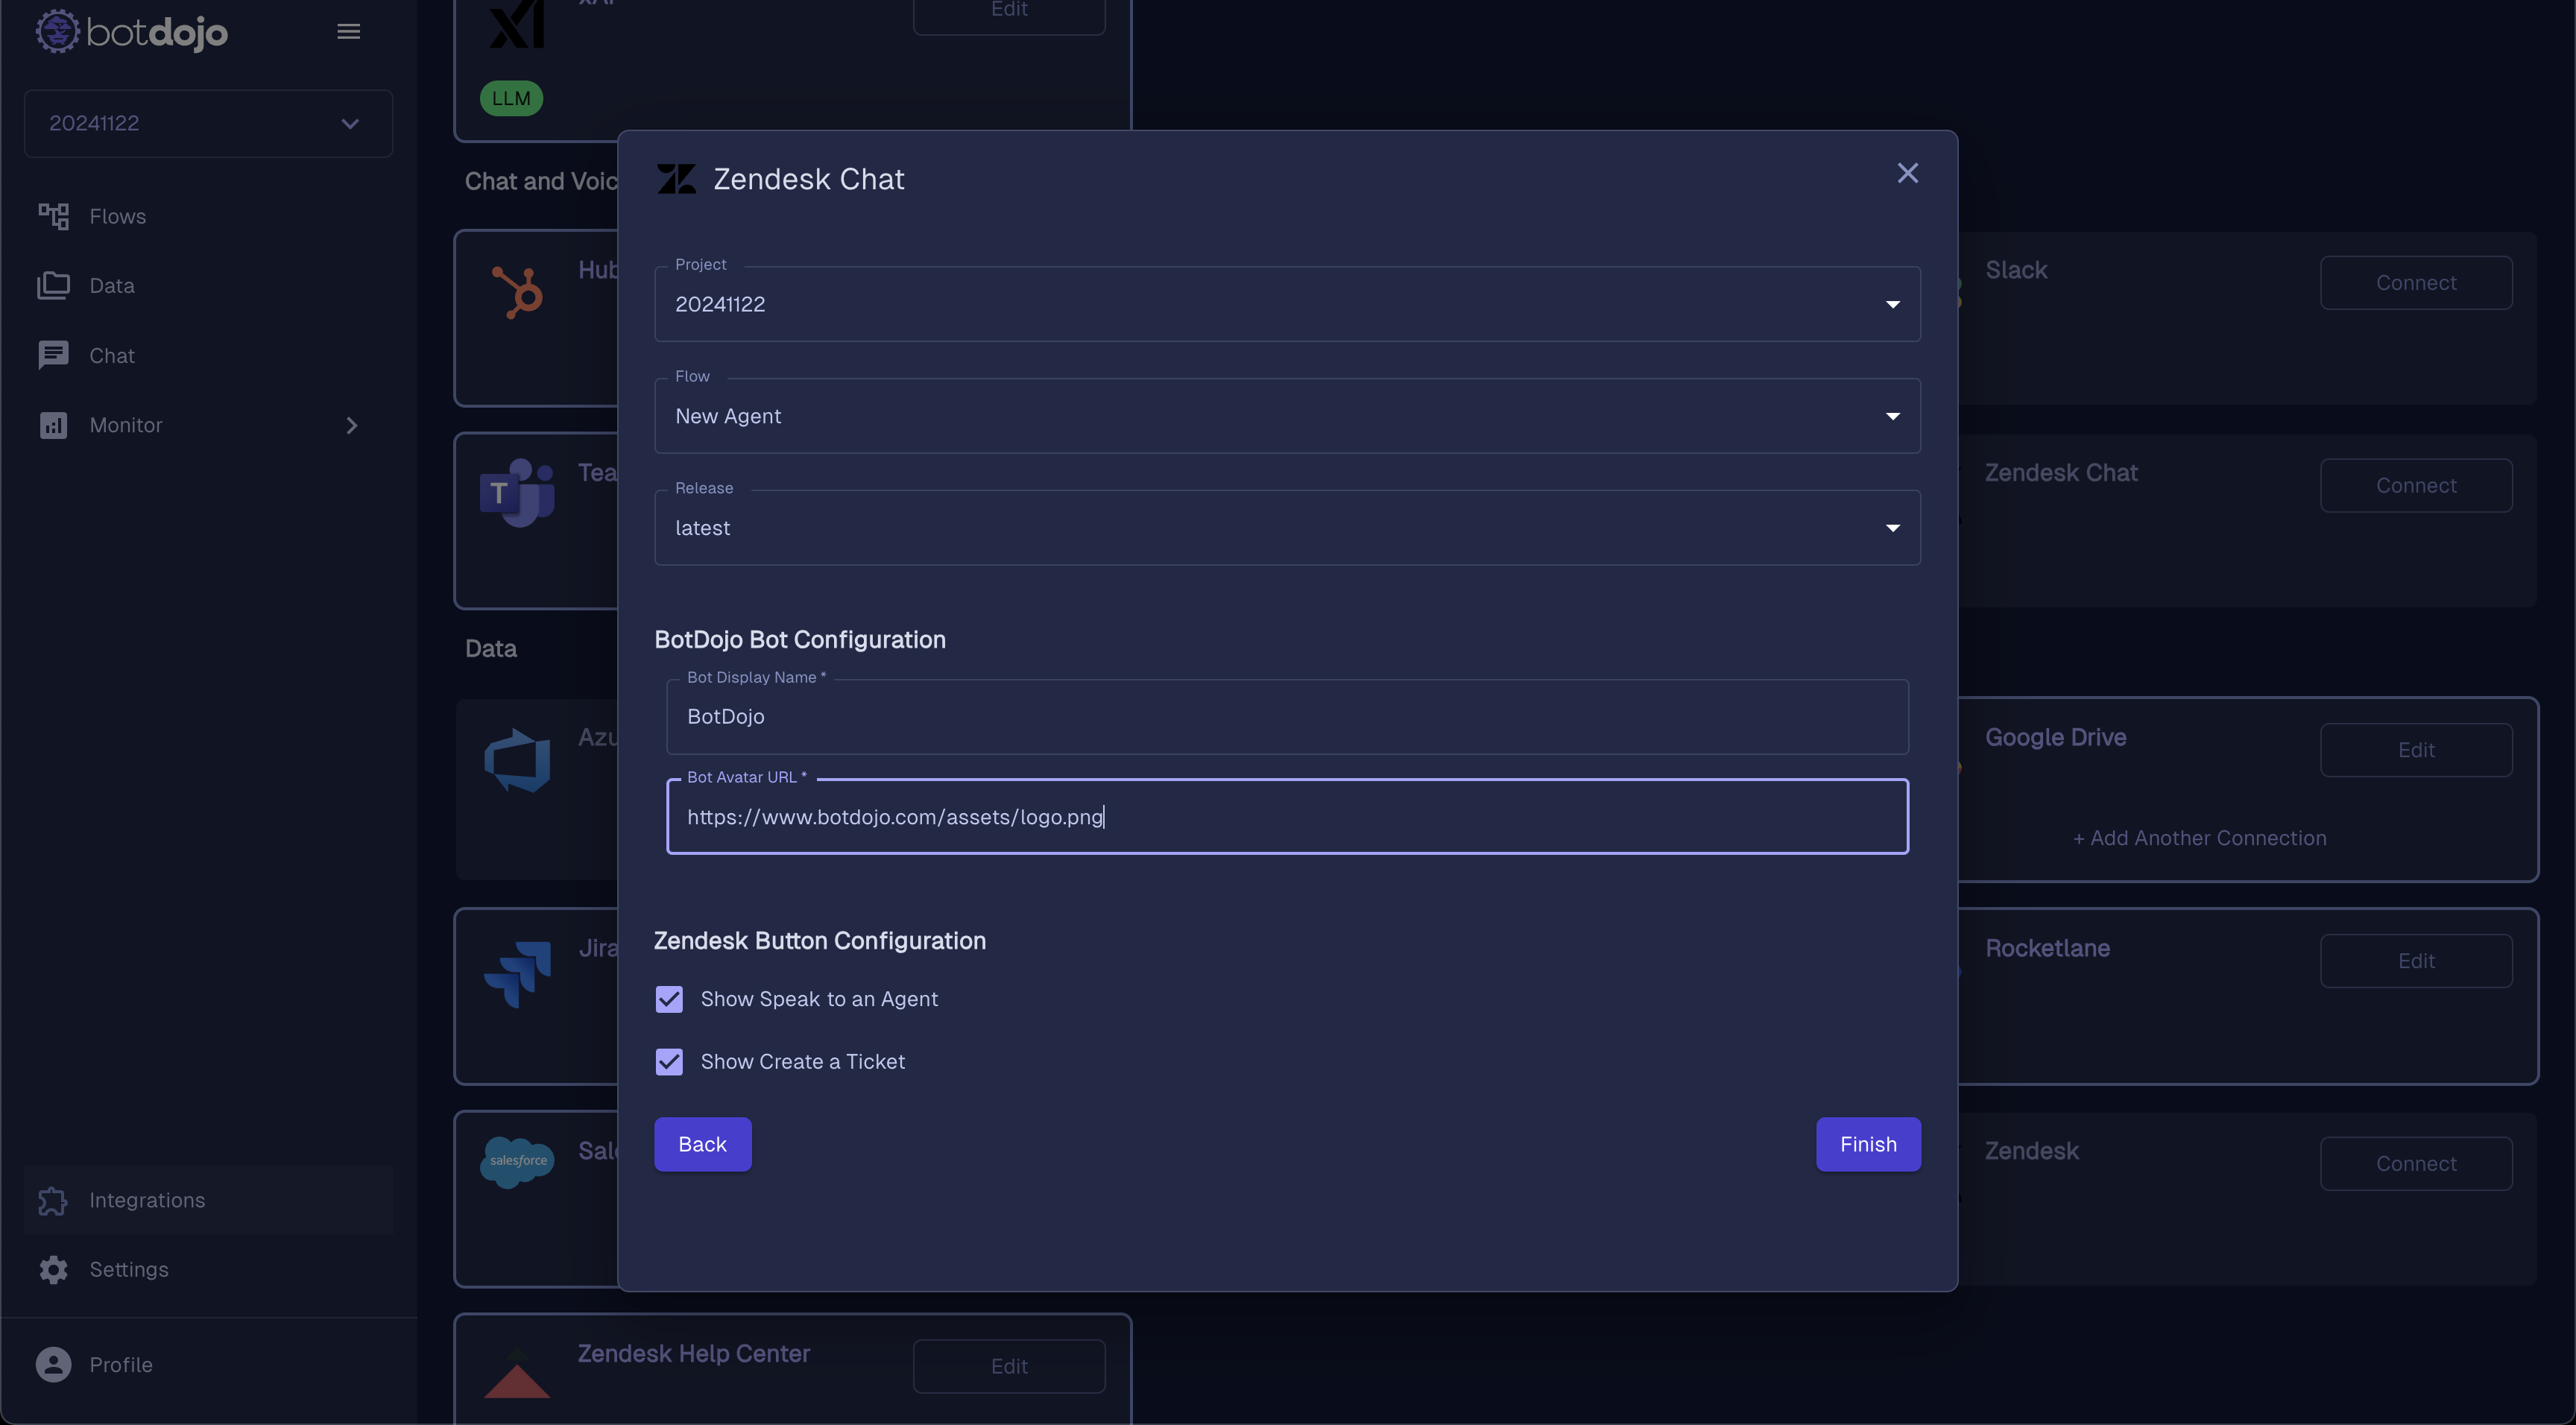Screen dimensions: 2576x1425
Task: Open Settings in the sidebar
Action: (x=208, y=1269)
